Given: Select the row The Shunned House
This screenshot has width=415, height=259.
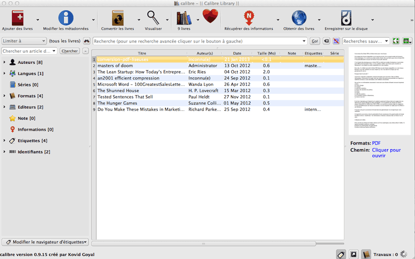Looking at the screenshot, I should click(x=220, y=90).
